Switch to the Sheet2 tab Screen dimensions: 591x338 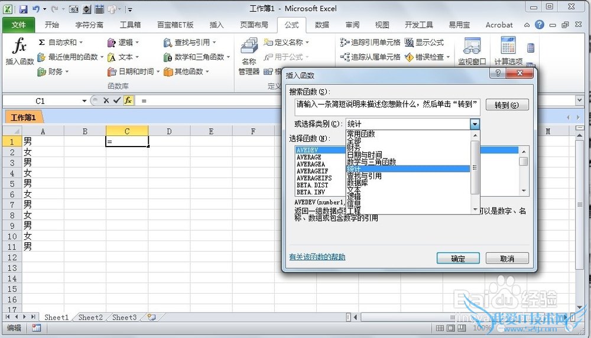[90, 317]
